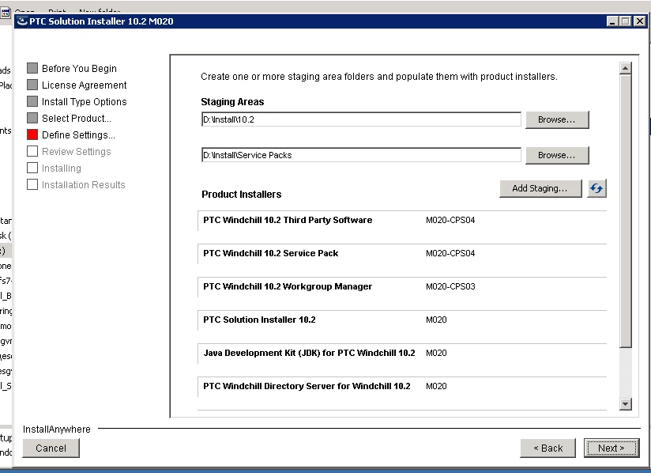The image size is (651, 473).
Task: Minimize the PTC Solution Installer window
Action: [611, 21]
